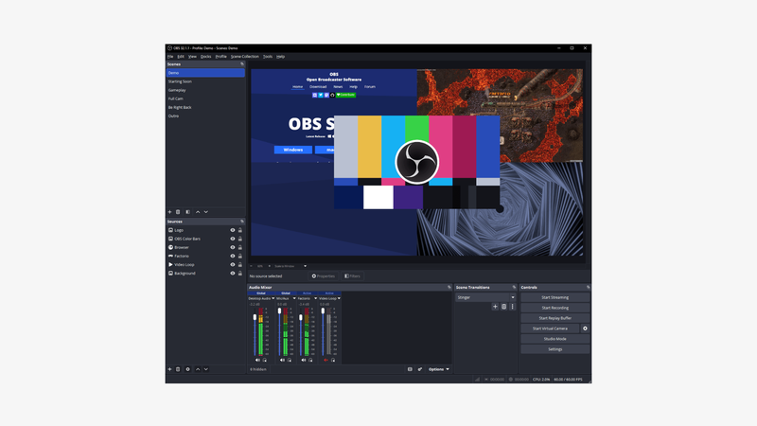Open preview Scale to Window dropdown
The width and height of the screenshot is (757, 426).
pyautogui.click(x=290, y=266)
